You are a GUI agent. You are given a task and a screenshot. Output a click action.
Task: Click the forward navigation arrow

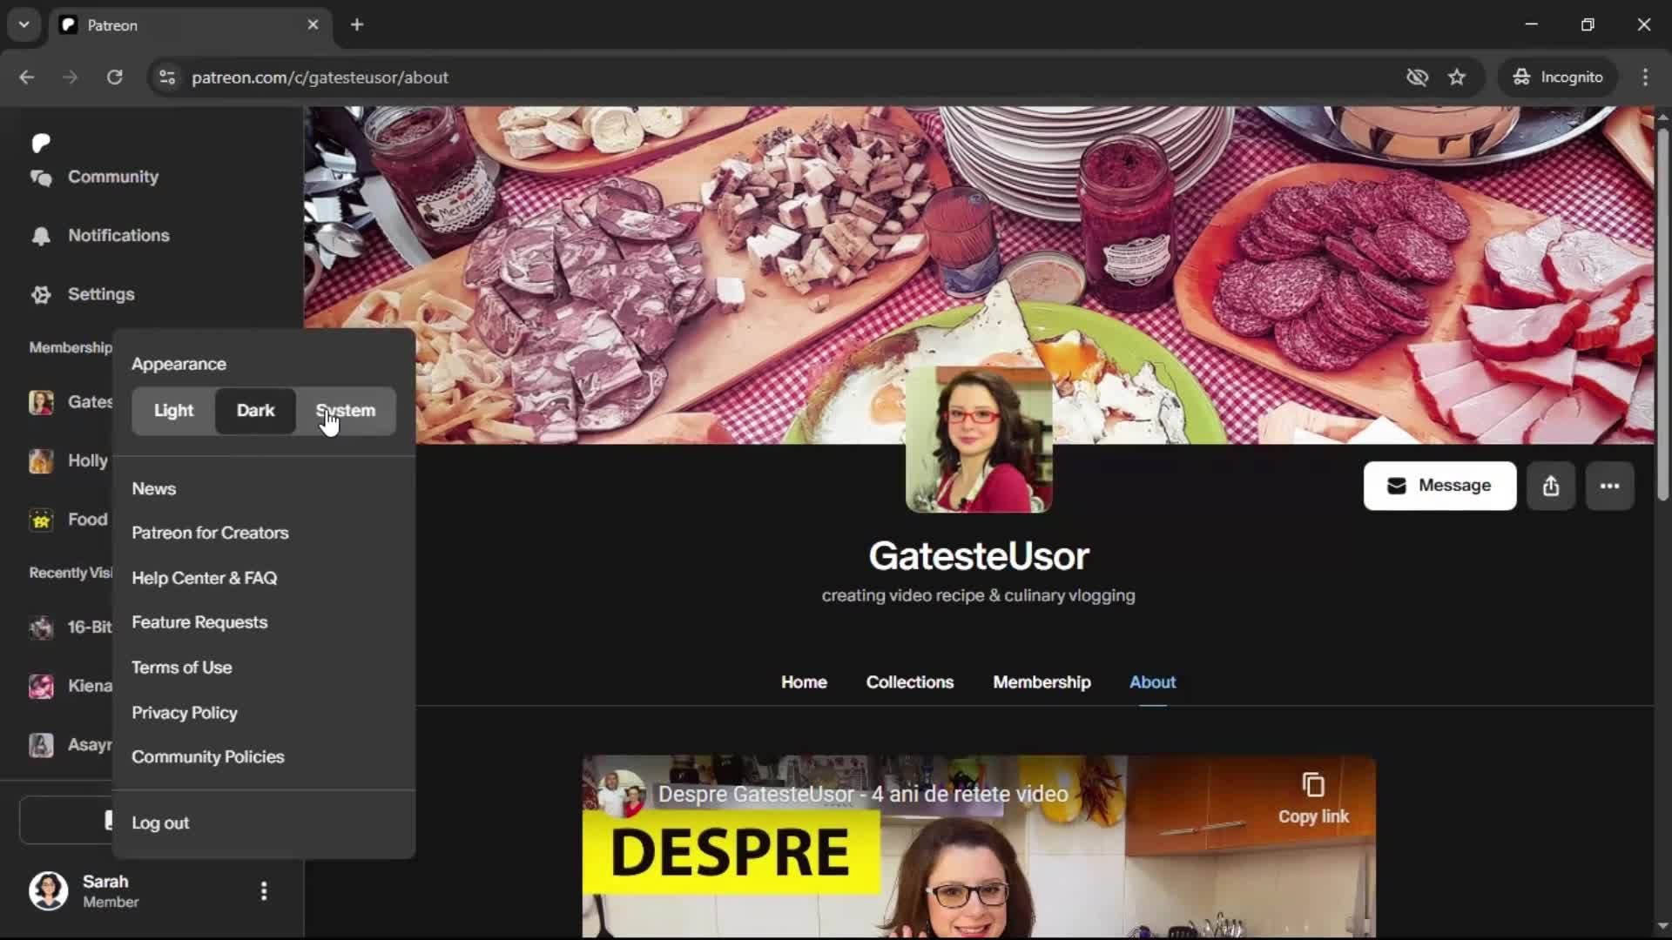click(71, 77)
